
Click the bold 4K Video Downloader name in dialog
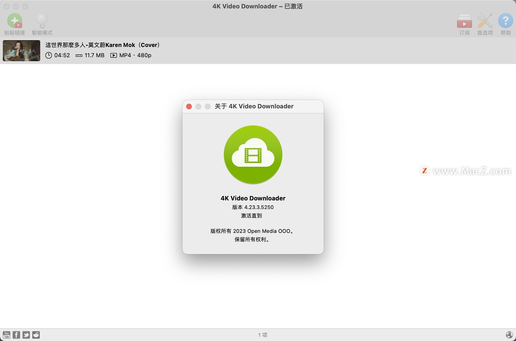pyautogui.click(x=253, y=198)
